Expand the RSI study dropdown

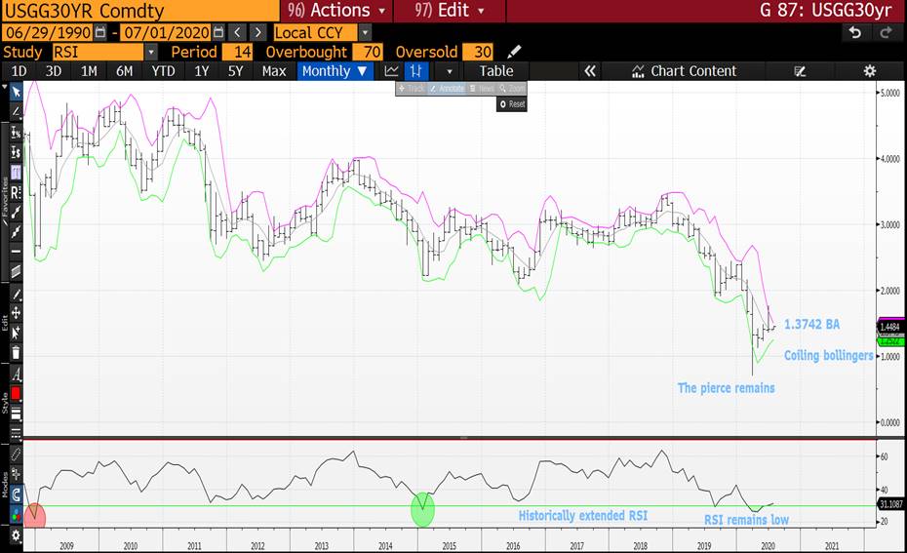pos(150,52)
